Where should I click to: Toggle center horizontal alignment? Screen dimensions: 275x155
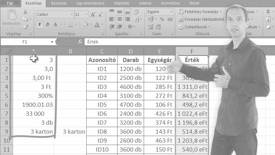point(120,19)
